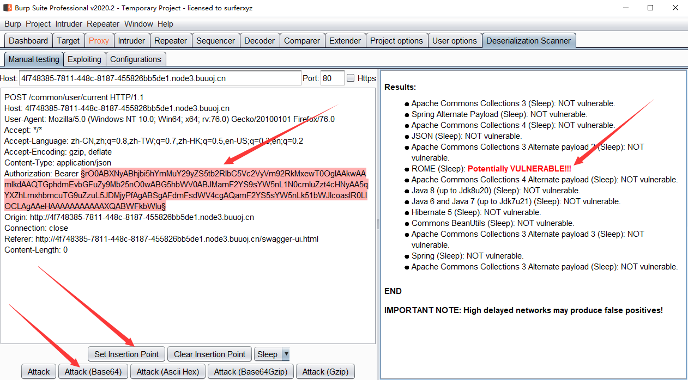The image size is (688, 380).
Task: Go to the Proxy tab
Action: coord(99,41)
